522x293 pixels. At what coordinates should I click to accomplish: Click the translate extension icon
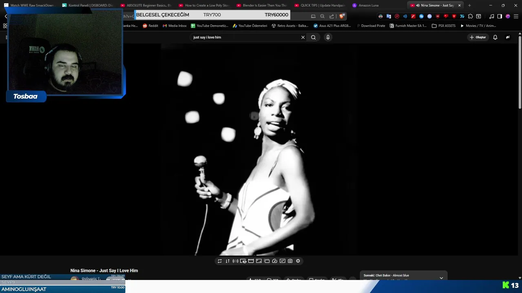coord(389,16)
